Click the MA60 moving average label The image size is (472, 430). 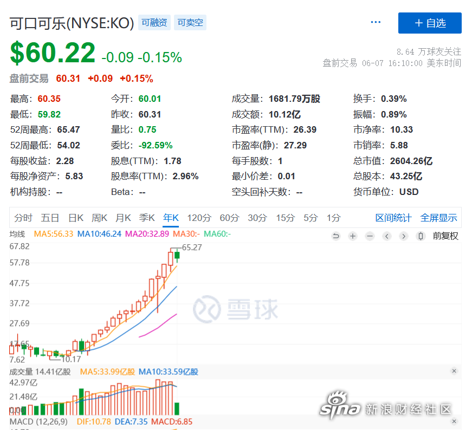pos(217,234)
